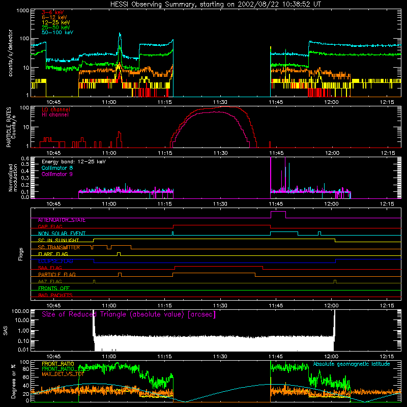Click the NON_SOLAR_EVENT flag label
Image resolution: width=407 pixels, height=407 pixels.
[62, 234]
